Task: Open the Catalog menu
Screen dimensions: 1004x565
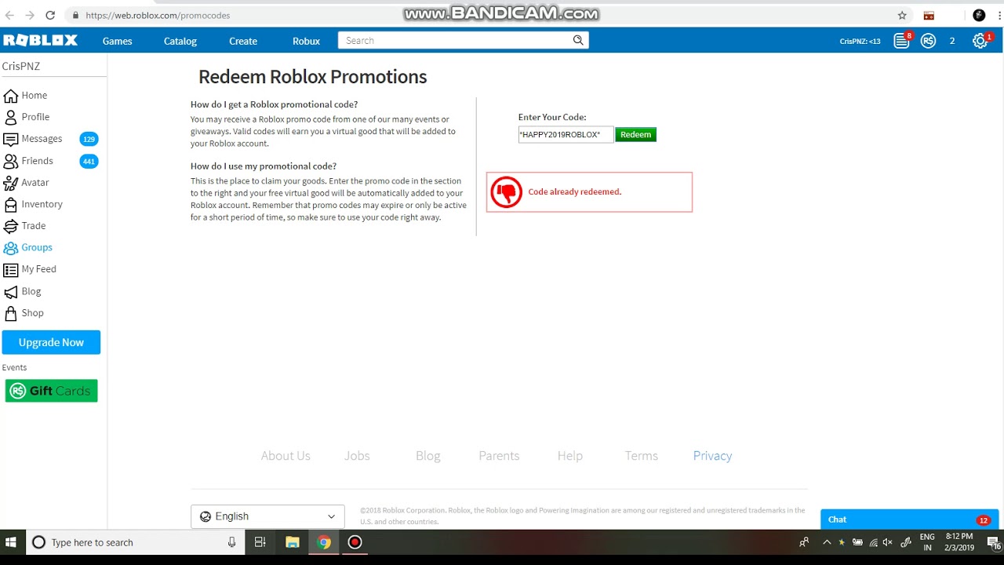Action: point(180,41)
